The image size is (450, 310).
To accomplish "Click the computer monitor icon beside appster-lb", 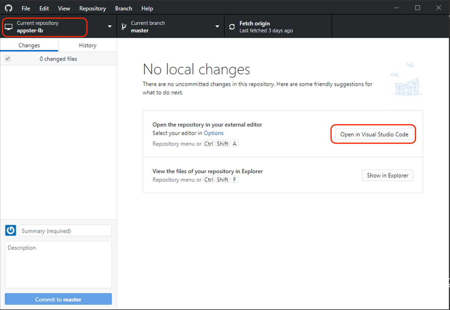I will [x=9, y=27].
